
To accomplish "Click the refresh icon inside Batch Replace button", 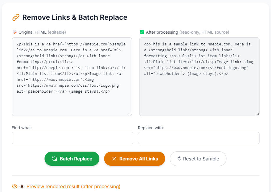I will pyautogui.click(x=54, y=159).
